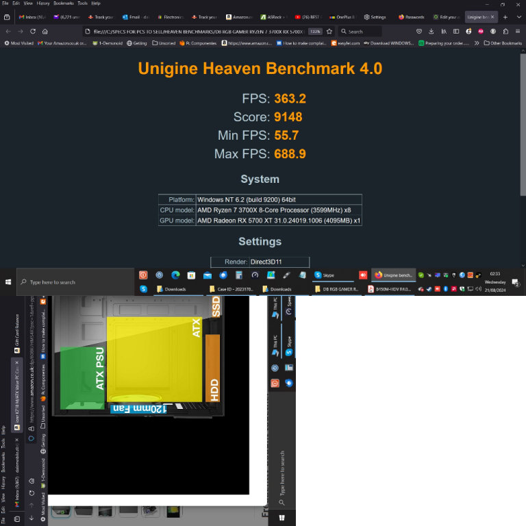Close the Unigine benchmark tab
Screen dimensions: 526x526
[492, 17]
